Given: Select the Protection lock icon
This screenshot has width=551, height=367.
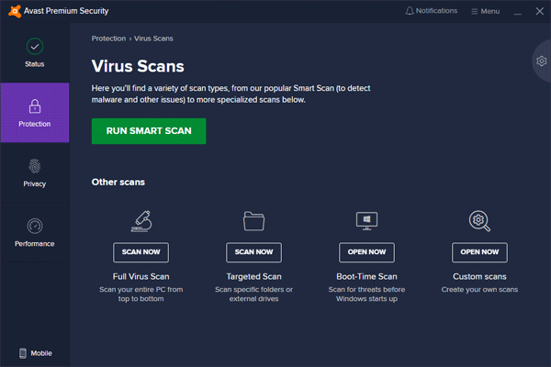Looking at the screenshot, I should pyautogui.click(x=35, y=106).
